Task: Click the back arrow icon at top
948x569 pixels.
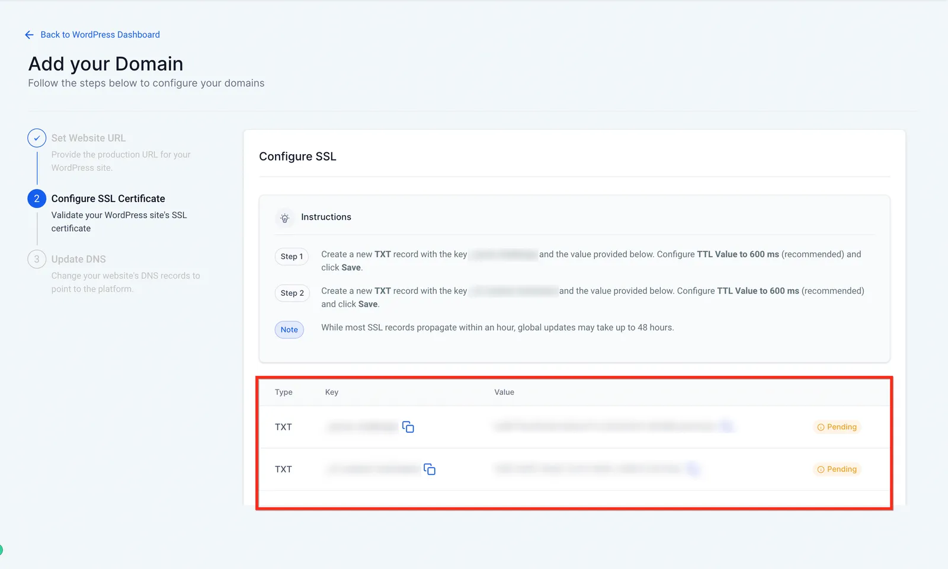Action: pos(29,35)
